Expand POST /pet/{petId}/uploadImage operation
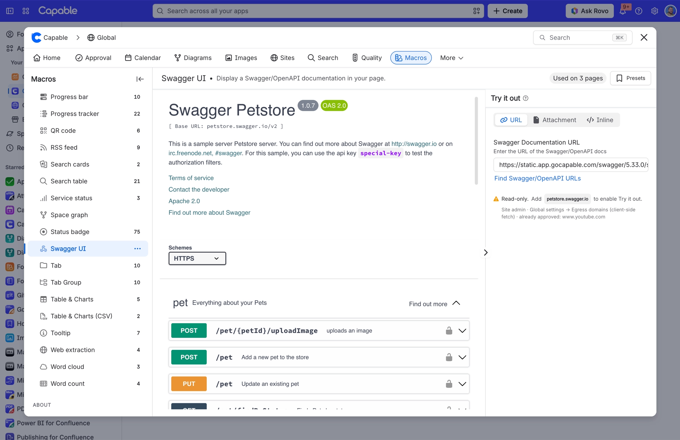The width and height of the screenshot is (680, 440). tap(462, 330)
